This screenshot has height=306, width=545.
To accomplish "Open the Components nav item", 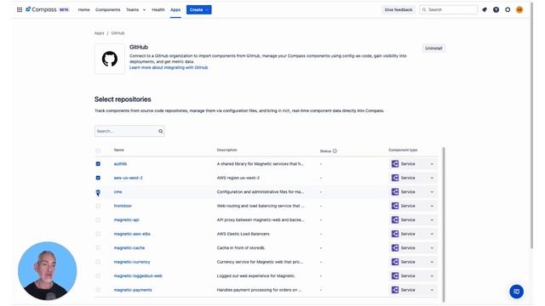I will (108, 9).
